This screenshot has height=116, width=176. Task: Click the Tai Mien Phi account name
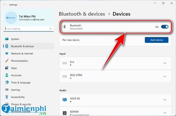pyautogui.click(x=27, y=16)
